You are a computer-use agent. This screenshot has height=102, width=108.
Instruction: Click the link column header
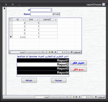[x=32, y=20]
